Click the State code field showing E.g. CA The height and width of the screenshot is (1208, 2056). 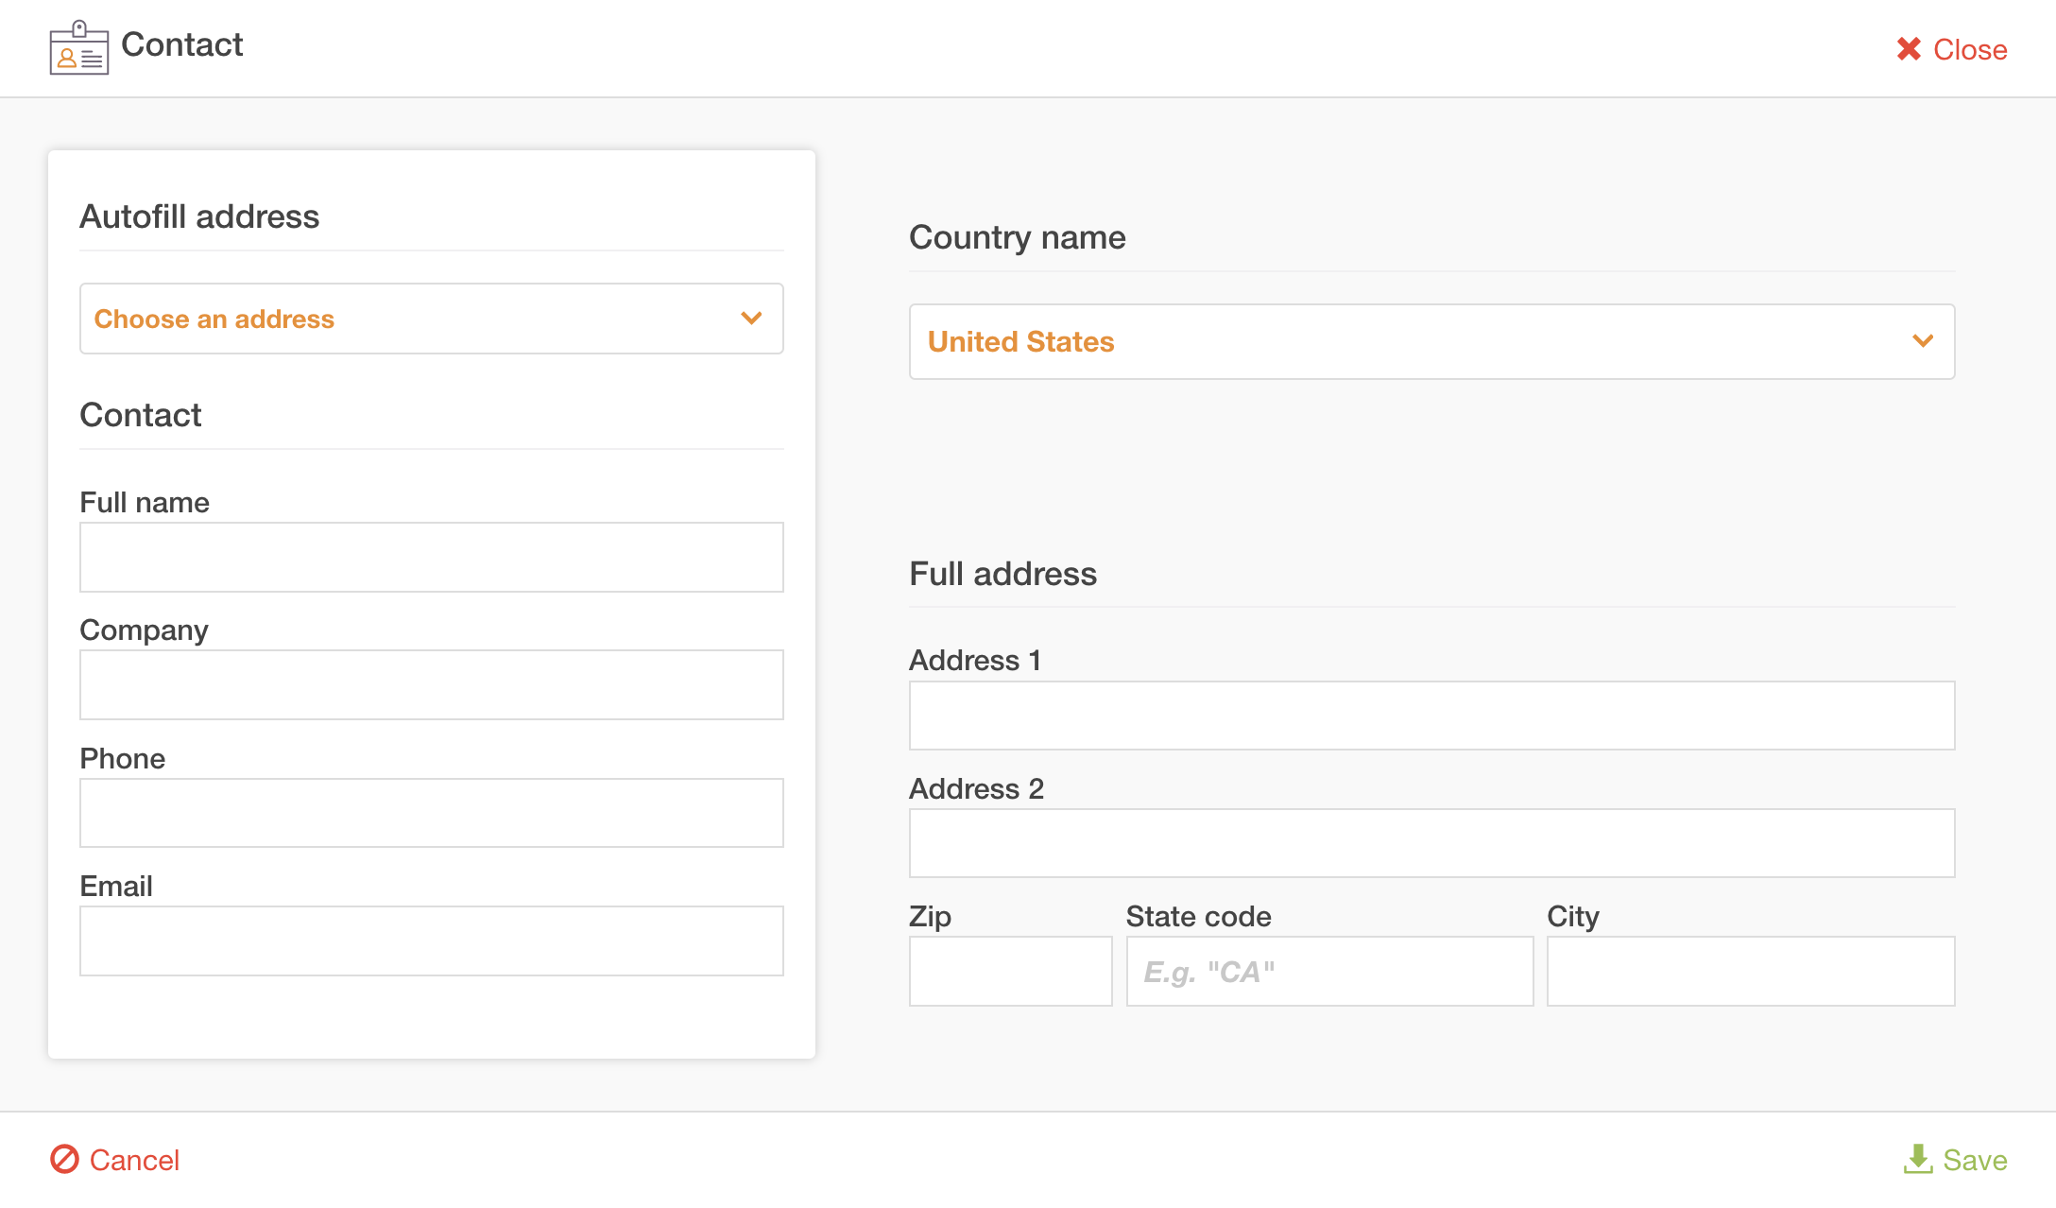point(1328,970)
